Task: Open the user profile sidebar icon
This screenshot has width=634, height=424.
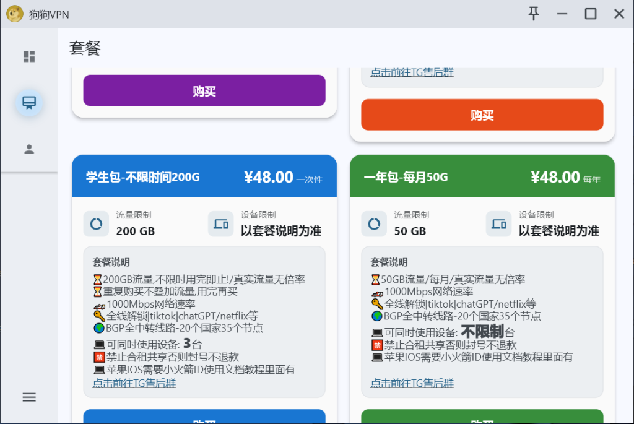Action: [x=29, y=149]
